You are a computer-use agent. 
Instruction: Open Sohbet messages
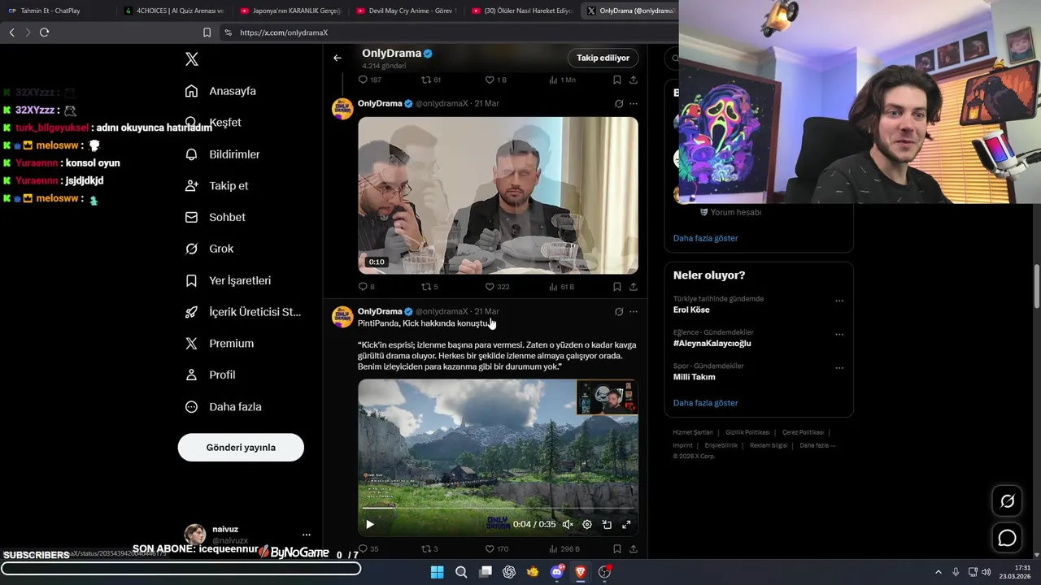click(215, 218)
